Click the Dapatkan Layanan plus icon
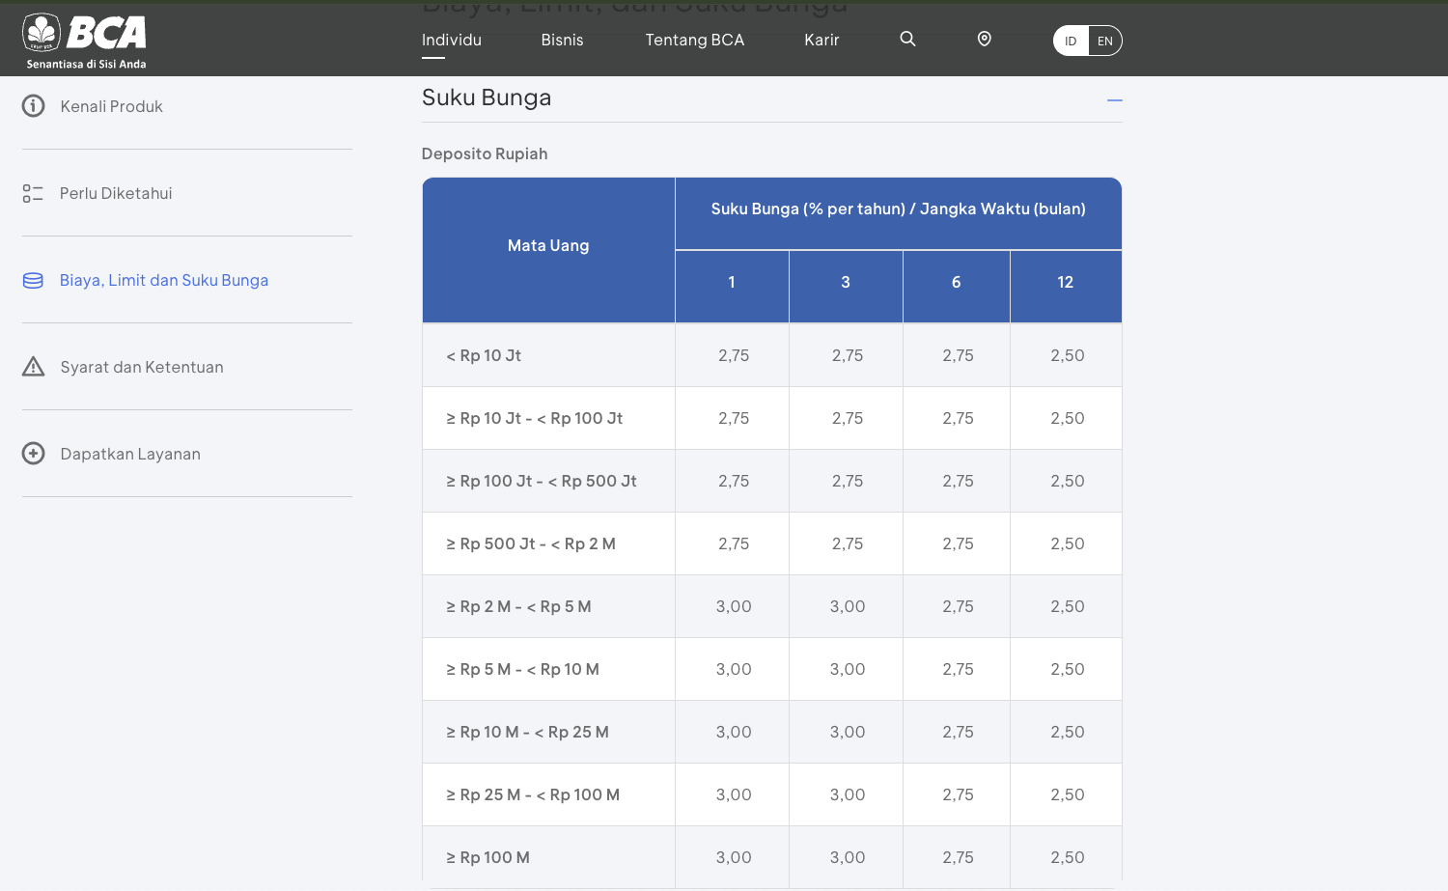 pyautogui.click(x=34, y=454)
